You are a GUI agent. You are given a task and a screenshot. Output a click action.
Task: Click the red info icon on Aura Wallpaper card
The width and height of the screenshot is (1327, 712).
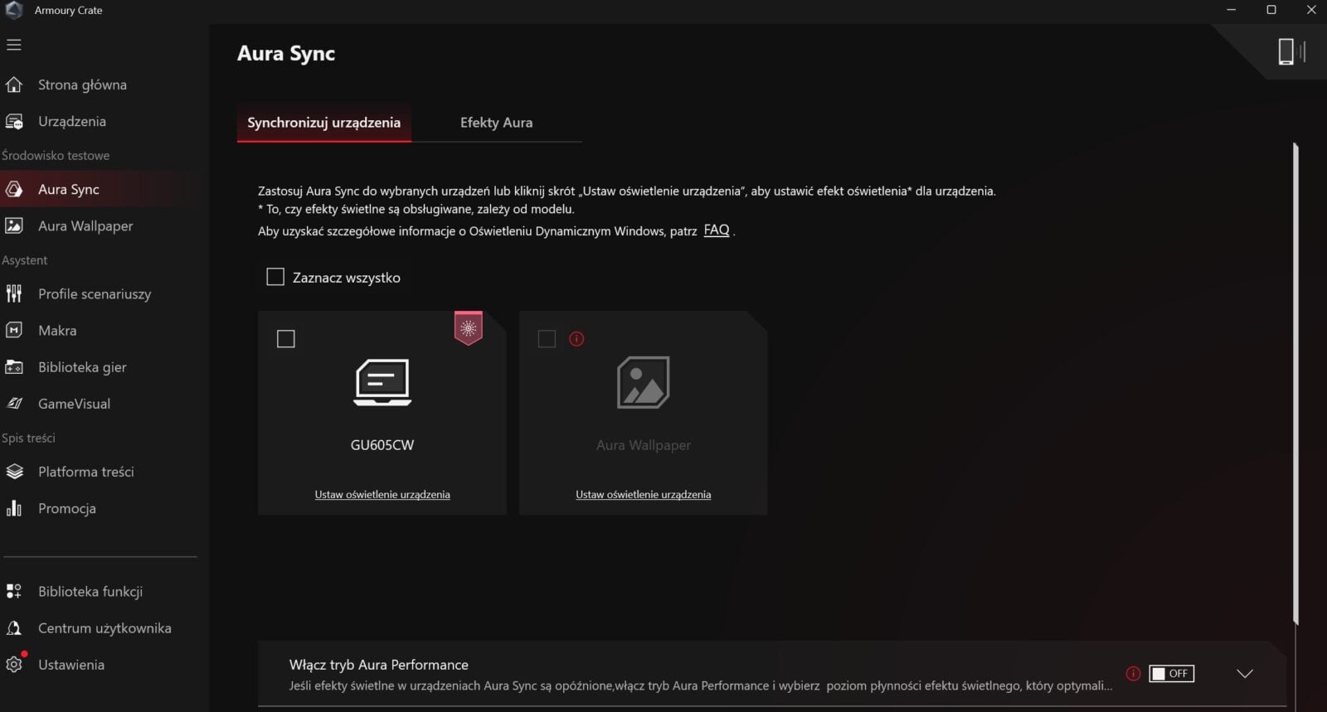click(x=576, y=338)
